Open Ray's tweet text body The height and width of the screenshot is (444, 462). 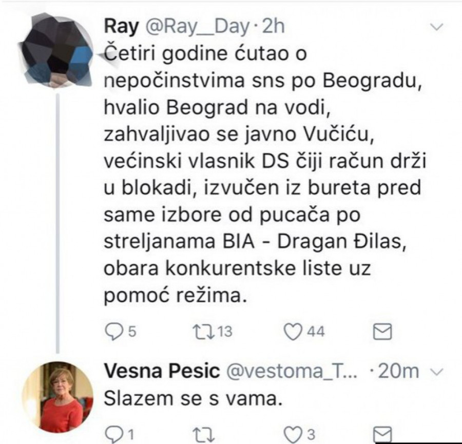(x=262, y=175)
